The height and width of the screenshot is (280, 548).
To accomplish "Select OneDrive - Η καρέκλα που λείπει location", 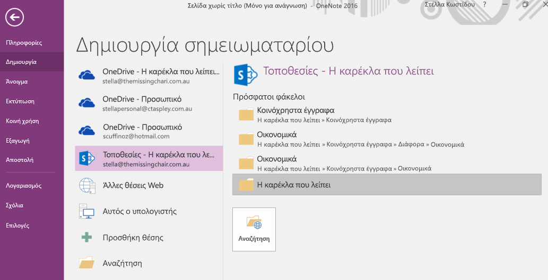I will pos(149,76).
